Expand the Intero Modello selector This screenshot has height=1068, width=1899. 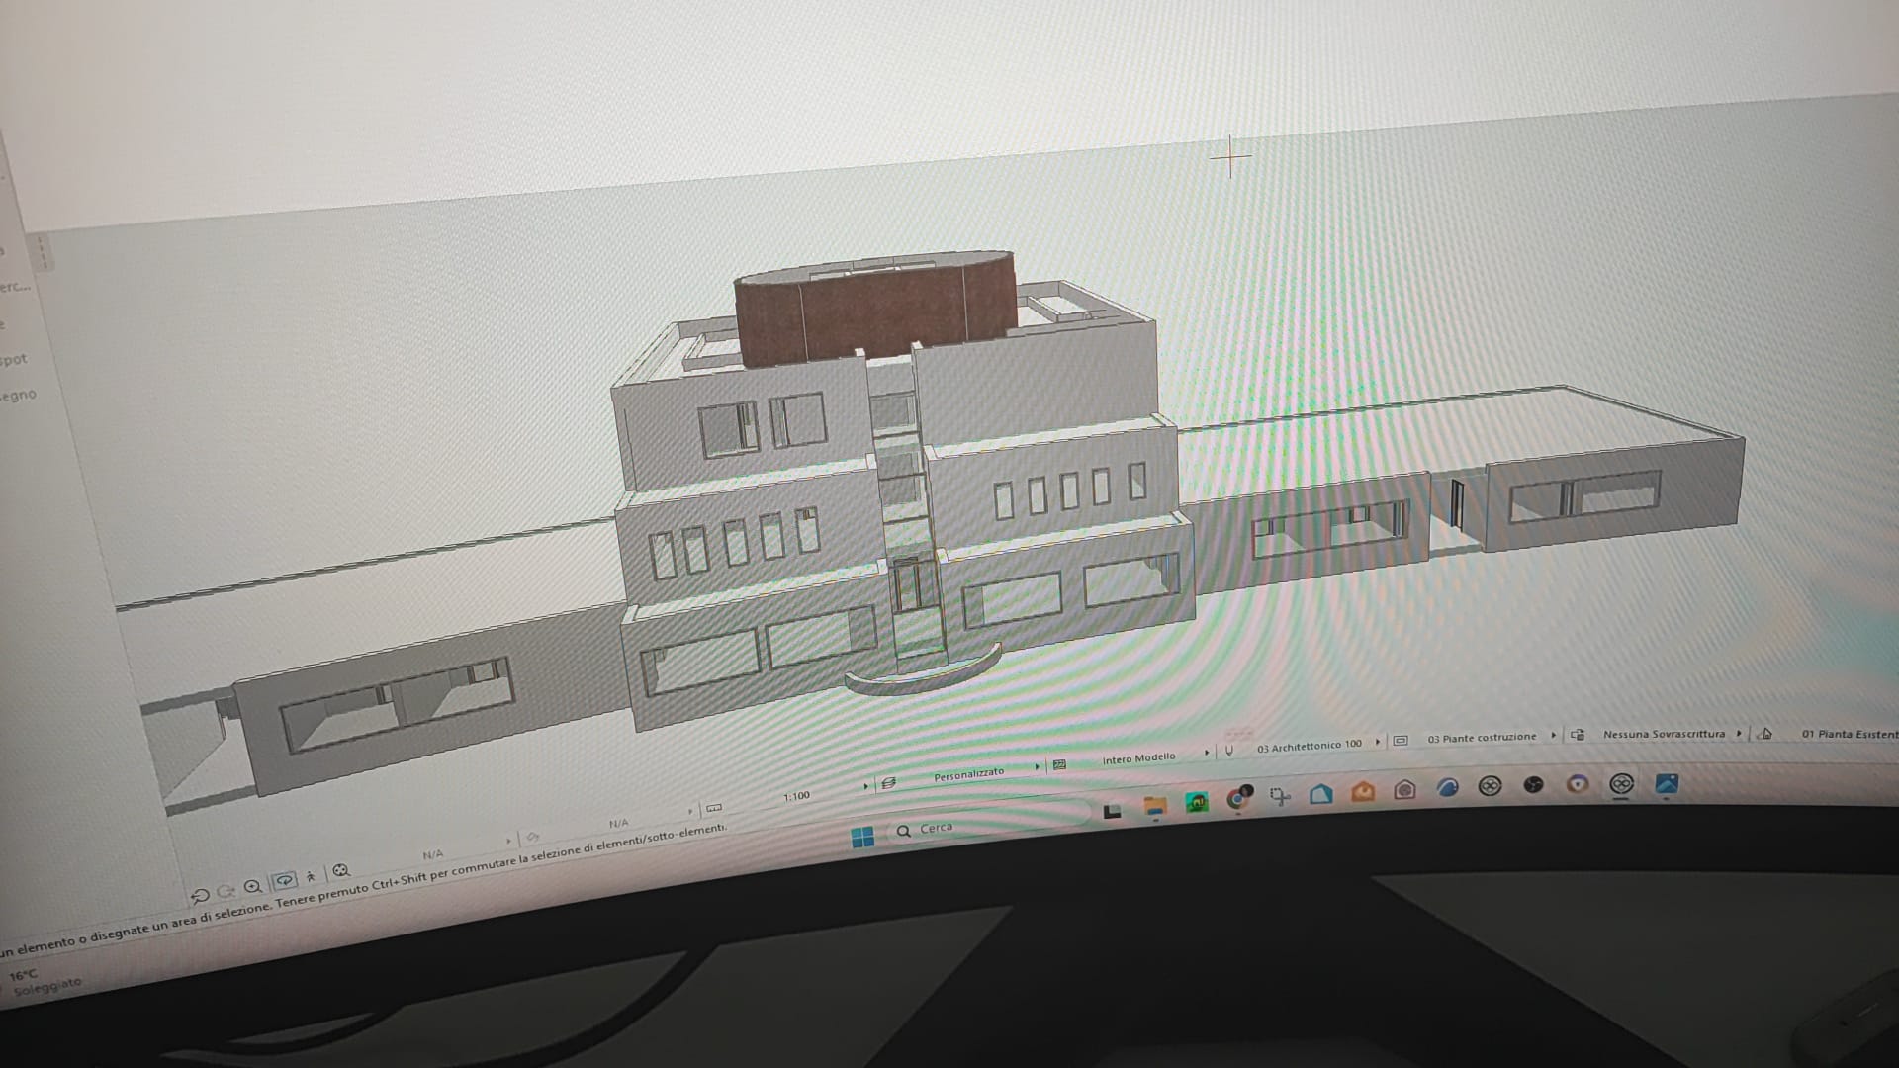click(1138, 758)
